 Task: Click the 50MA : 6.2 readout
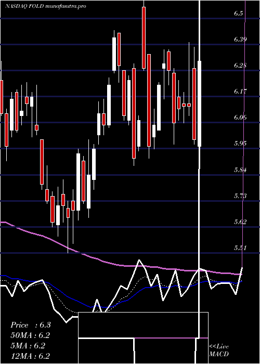click(x=30, y=335)
